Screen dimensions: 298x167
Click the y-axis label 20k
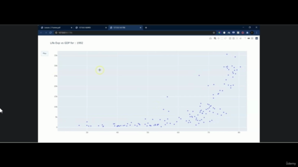point(56,86)
